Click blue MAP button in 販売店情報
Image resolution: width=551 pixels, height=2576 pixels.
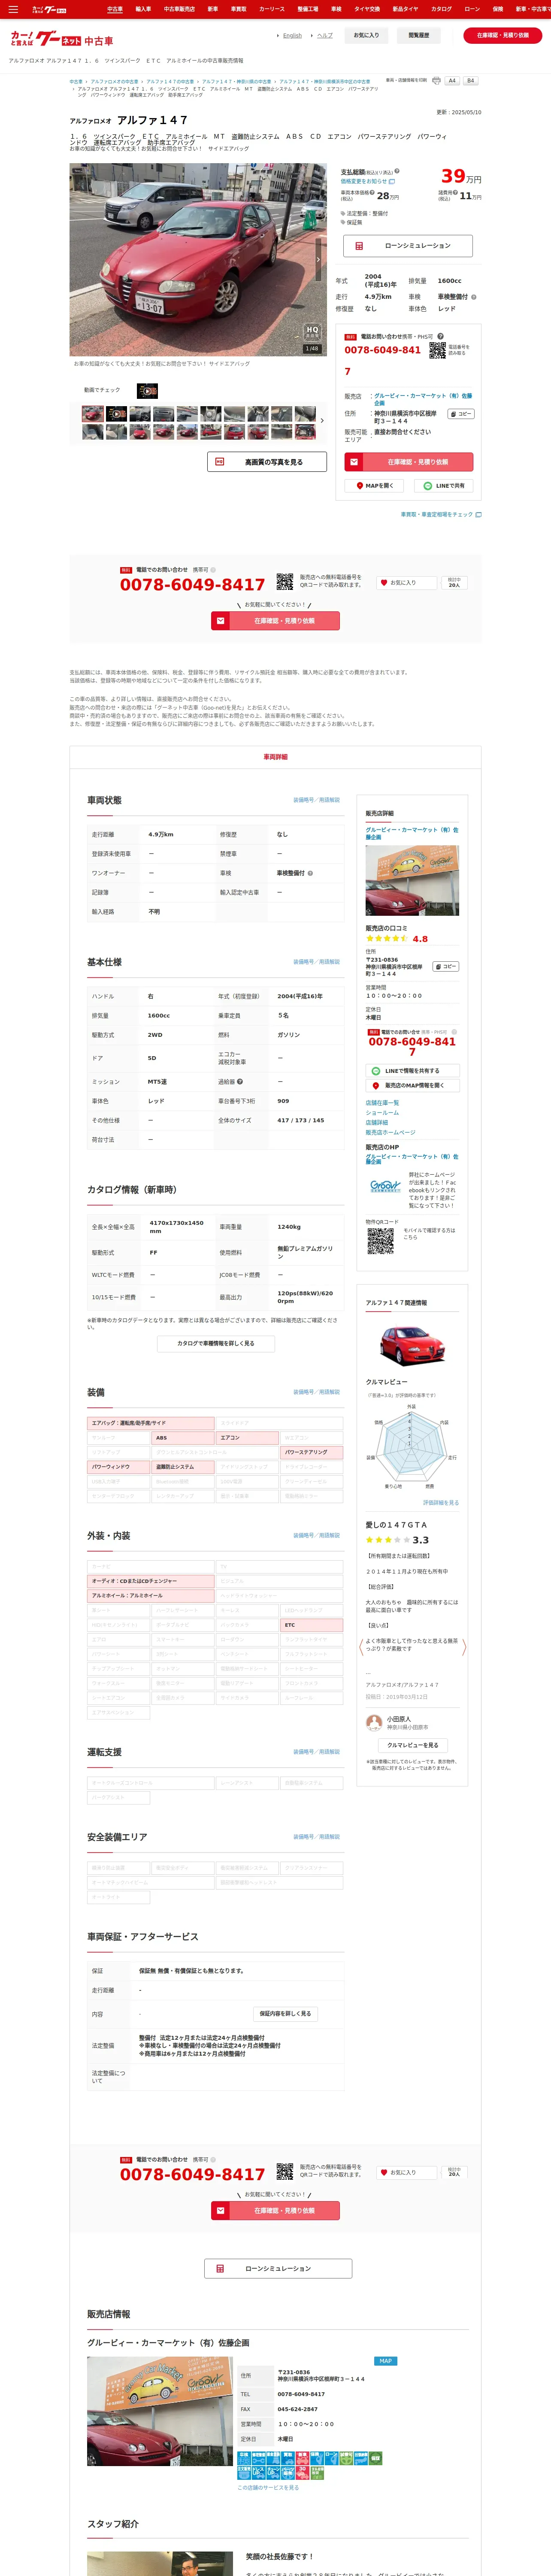point(385,2361)
